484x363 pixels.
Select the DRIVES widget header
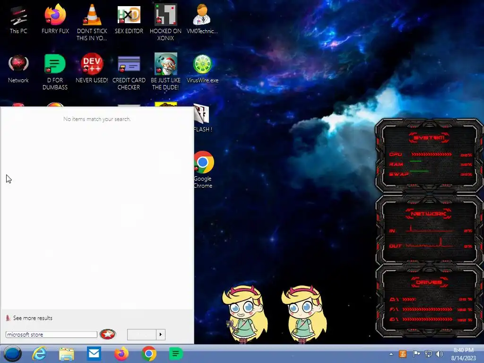pos(429,282)
